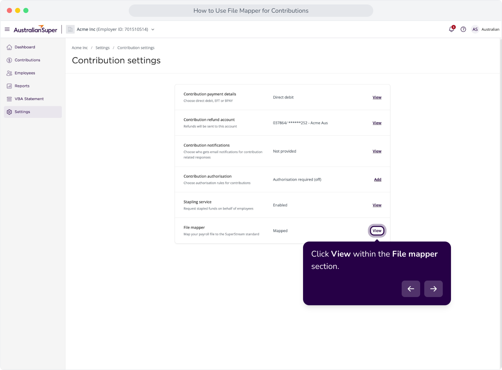Open the help question mark icon
The height and width of the screenshot is (370, 502).
tap(463, 29)
